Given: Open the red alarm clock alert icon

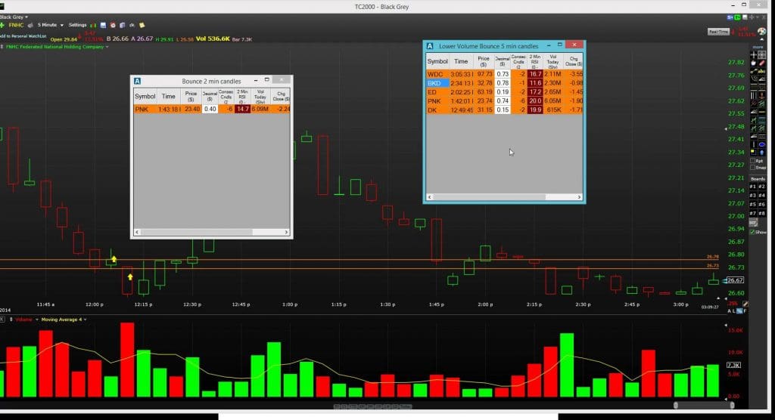Looking at the screenshot, I should click(113, 25).
